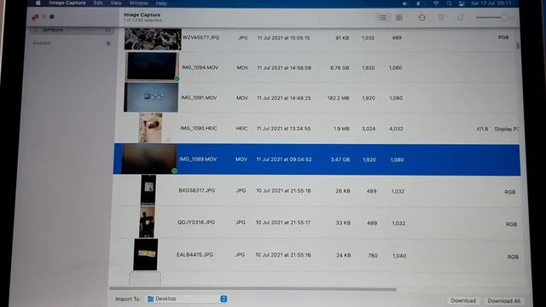Click the trash delete icon
This screenshot has height=307, width=546.
pyautogui.click(x=441, y=17)
